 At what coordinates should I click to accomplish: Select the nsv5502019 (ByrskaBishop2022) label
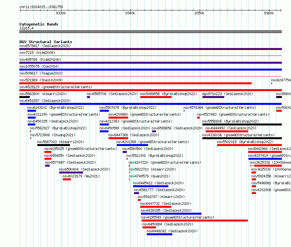point(245,142)
